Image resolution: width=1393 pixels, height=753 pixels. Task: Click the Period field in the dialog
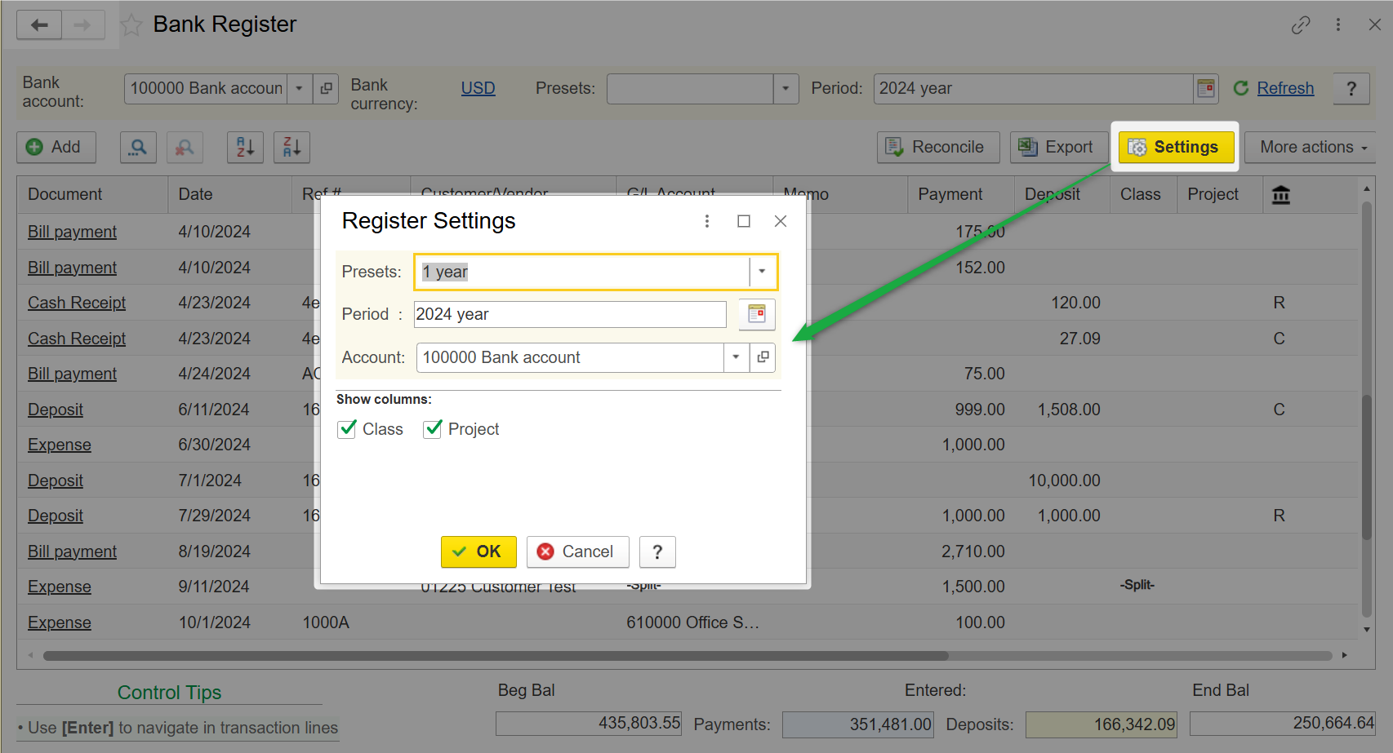point(570,314)
